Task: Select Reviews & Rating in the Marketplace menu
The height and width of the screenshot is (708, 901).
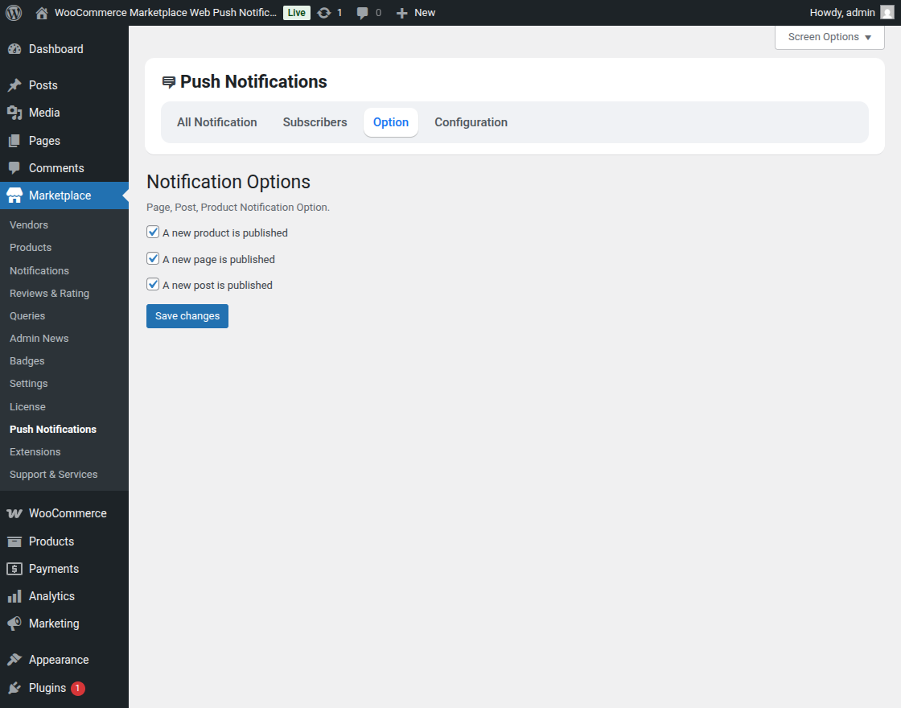Action: click(x=49, y=293)
